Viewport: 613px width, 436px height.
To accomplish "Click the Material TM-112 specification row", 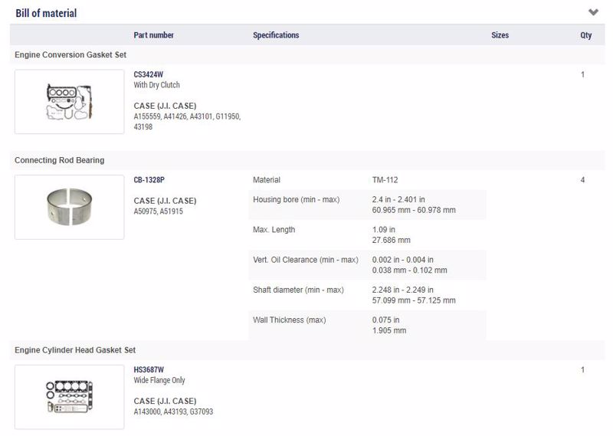I will 368,180.
